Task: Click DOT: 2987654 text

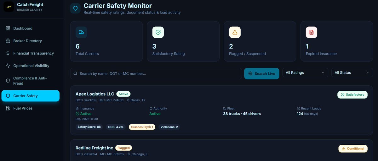Action: click(86, 154)
